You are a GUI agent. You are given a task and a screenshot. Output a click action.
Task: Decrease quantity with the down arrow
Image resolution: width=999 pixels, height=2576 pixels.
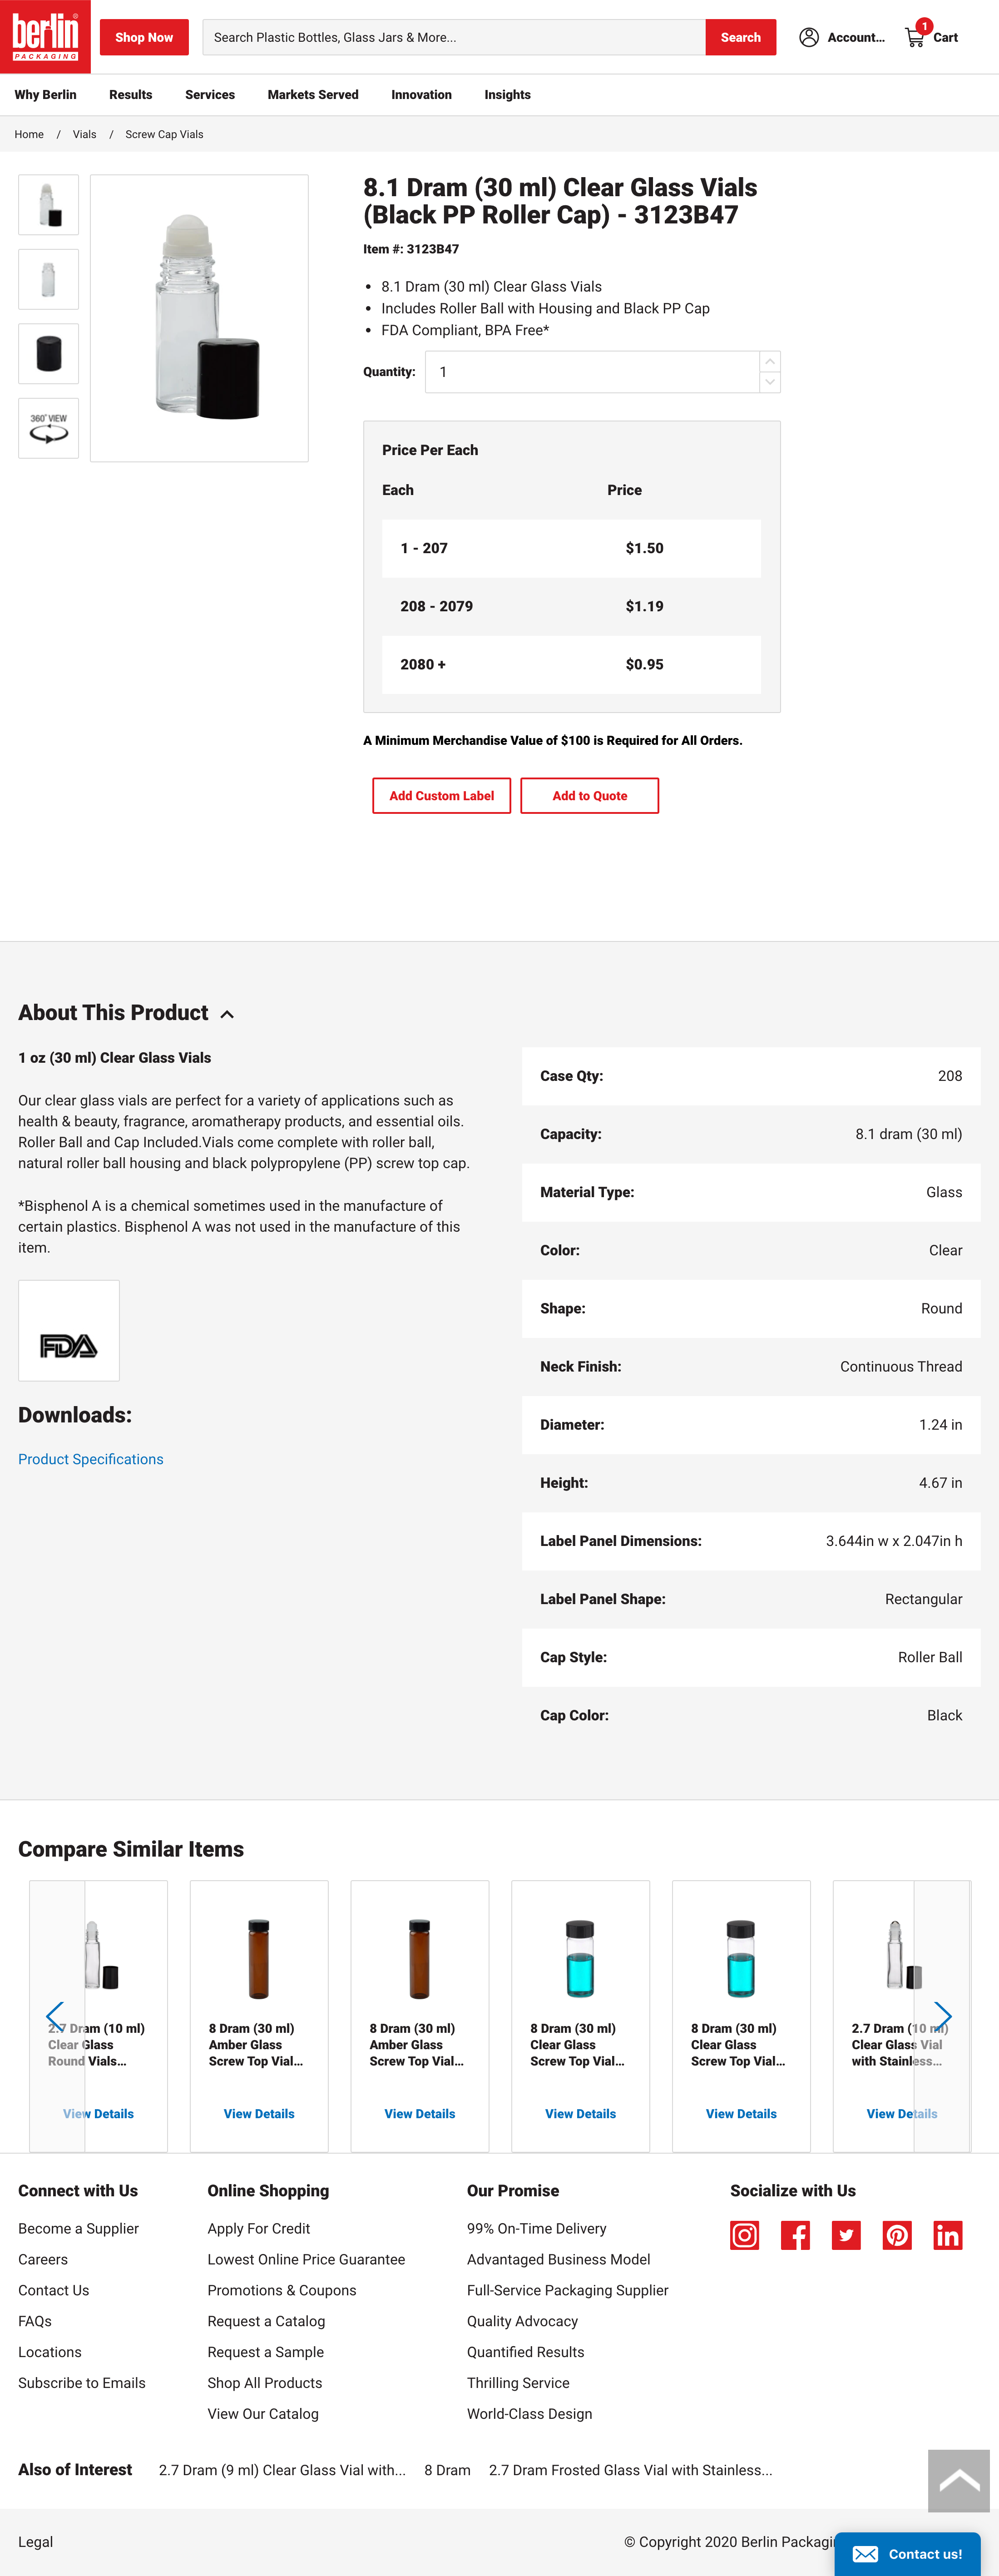(770, 382)
